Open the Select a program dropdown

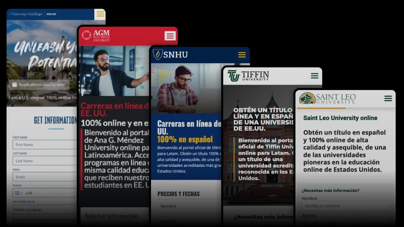(x=45, y=210)
